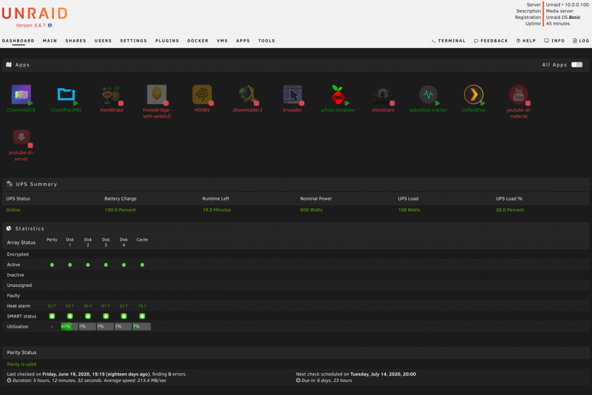This screenshot has height=395, width=592.
Task: Click the Disk 1 60% utilization bar
Action: pyautogui.click(x=69, y=326)
